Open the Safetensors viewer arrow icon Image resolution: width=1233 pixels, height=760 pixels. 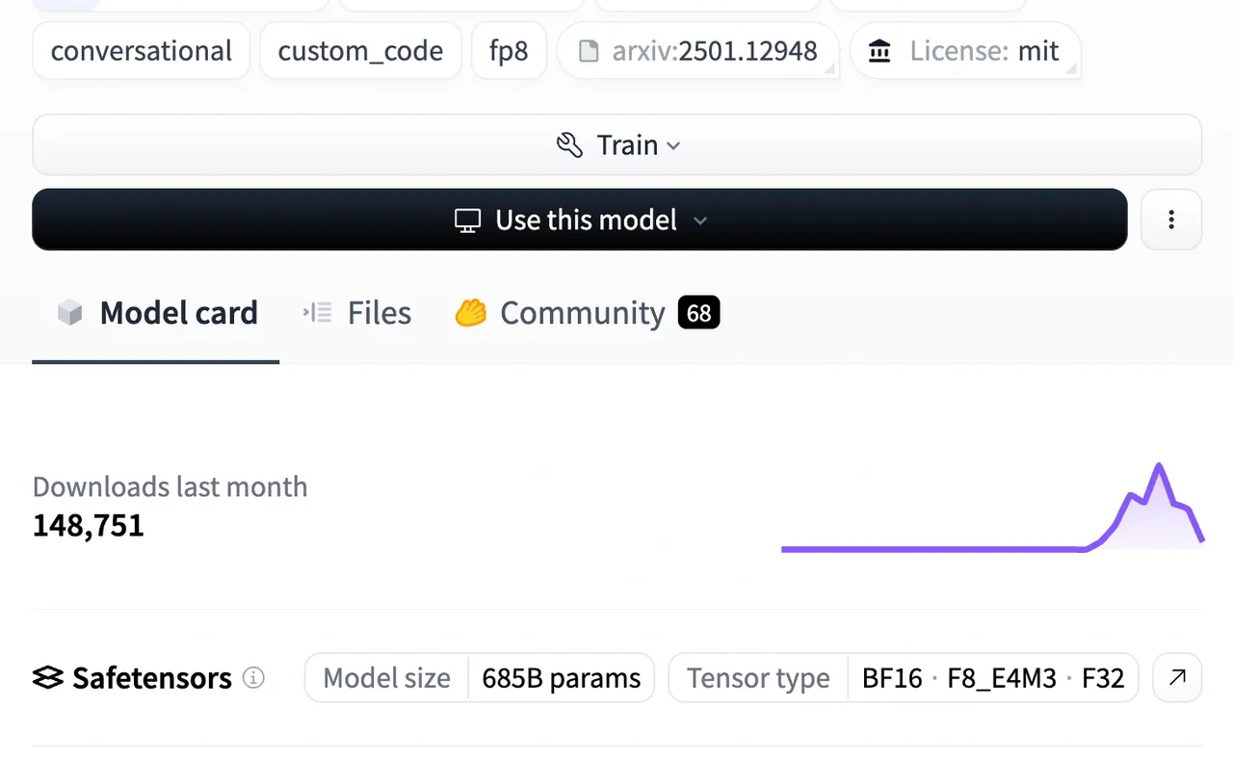(x=1176, y=678)
